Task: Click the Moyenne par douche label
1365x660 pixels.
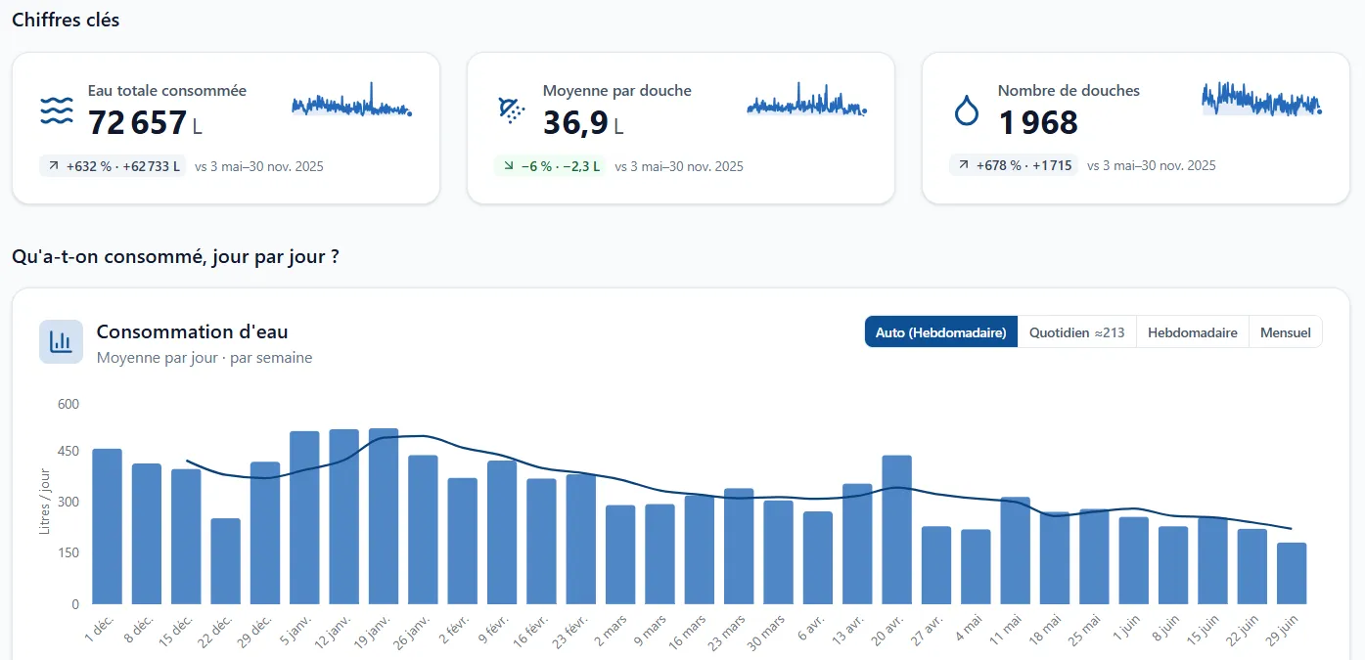Action: click(617, 91)
